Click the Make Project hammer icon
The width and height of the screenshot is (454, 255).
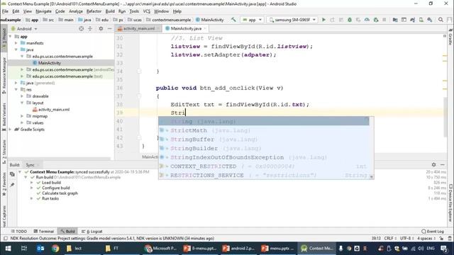(x=233, y=20)
